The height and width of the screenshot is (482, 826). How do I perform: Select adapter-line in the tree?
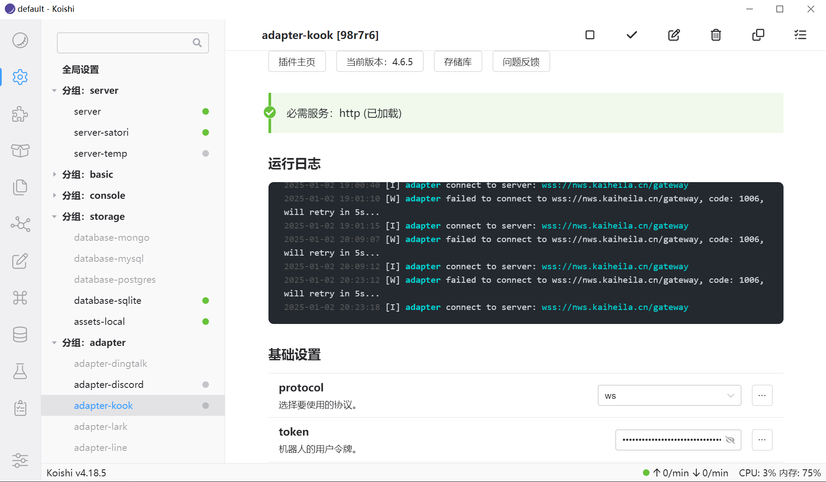[x=133, y=447]
